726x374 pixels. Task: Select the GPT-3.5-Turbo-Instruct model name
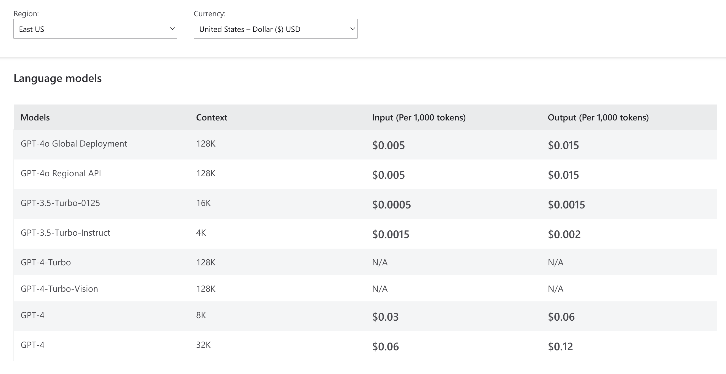(65, 233)
